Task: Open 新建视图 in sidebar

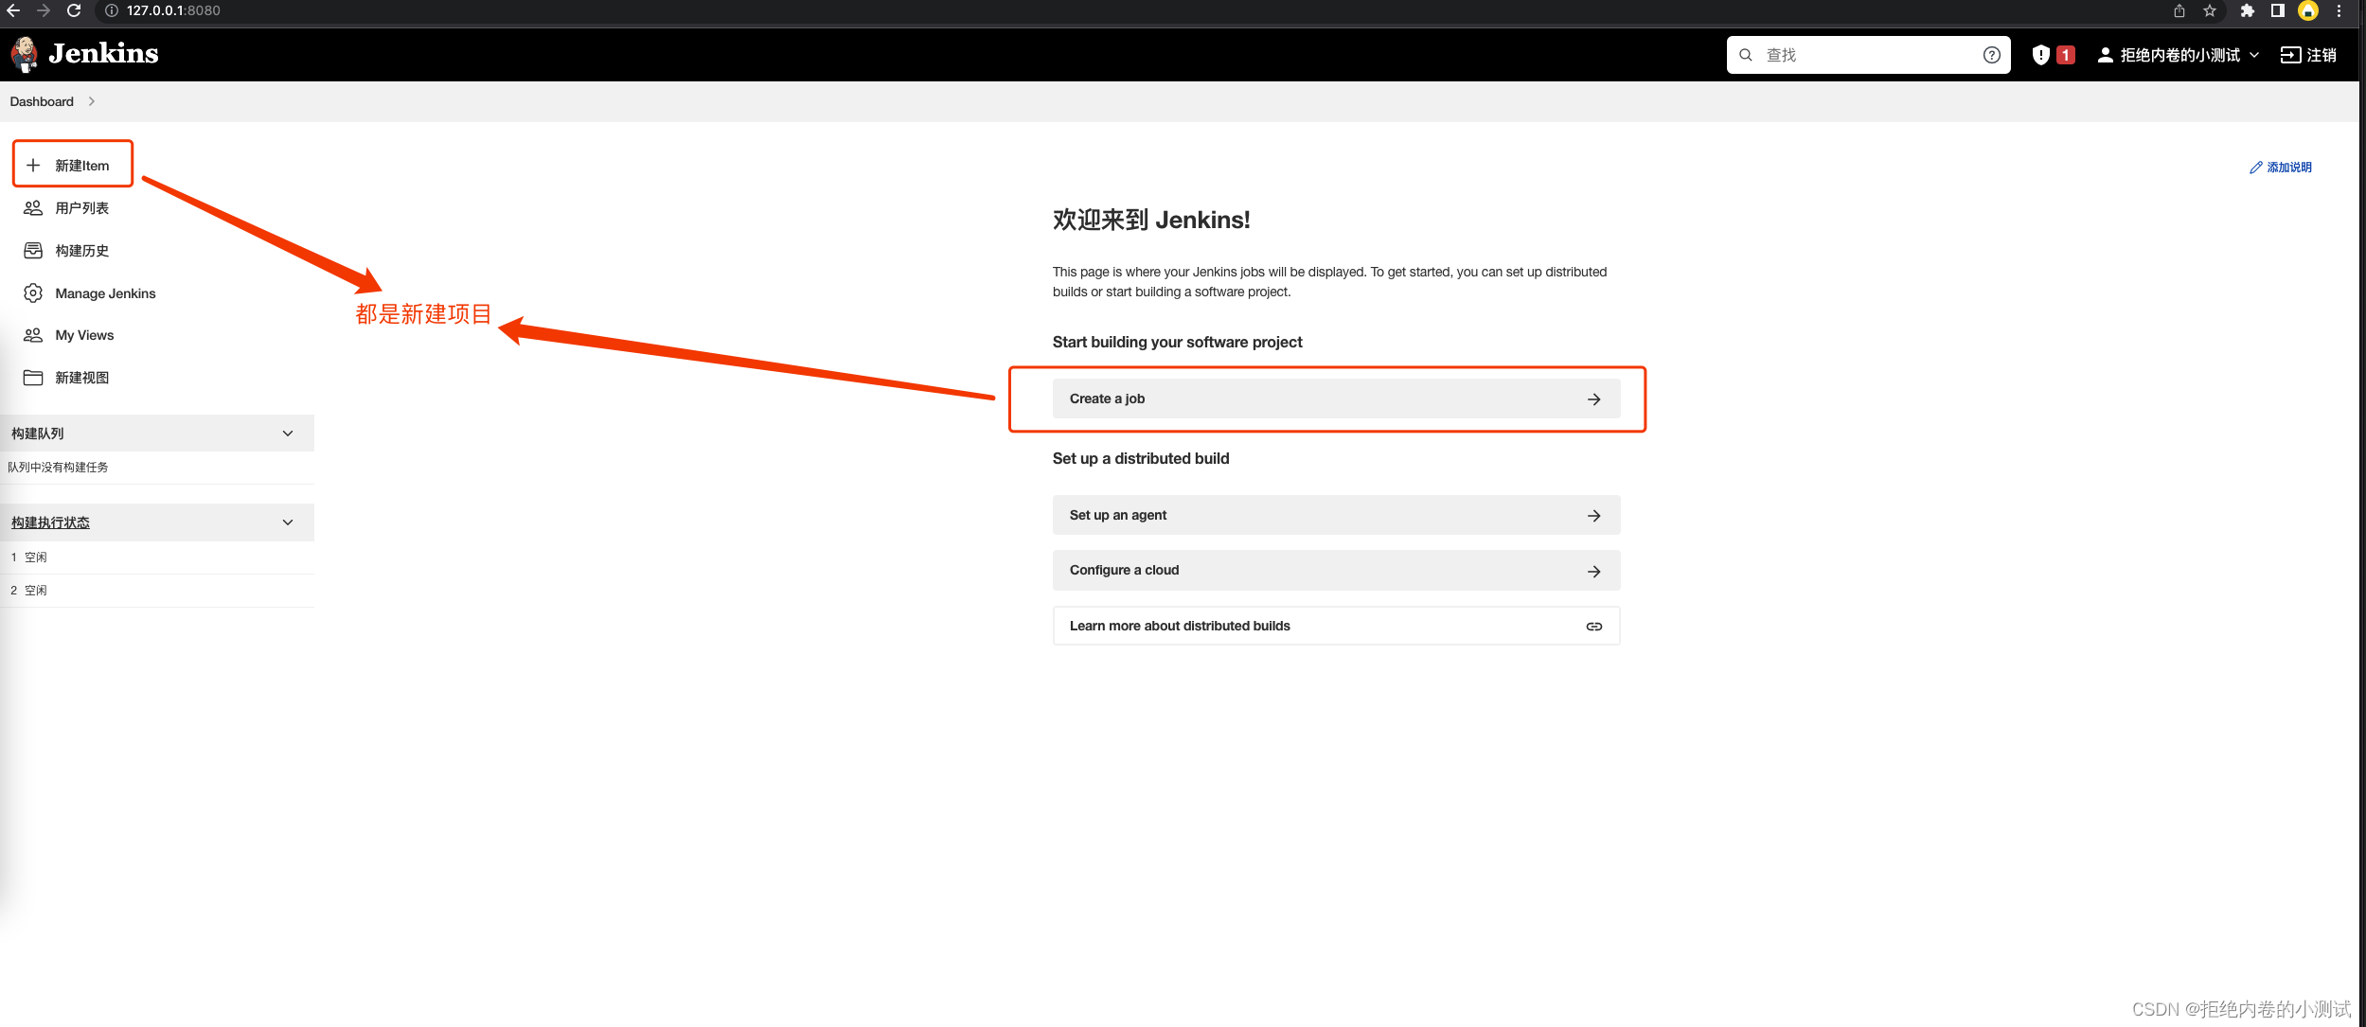Action: click(81, 377)
